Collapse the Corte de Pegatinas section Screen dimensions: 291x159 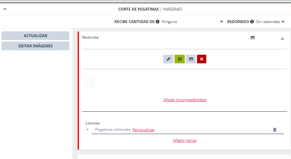[x=4, y=9]
